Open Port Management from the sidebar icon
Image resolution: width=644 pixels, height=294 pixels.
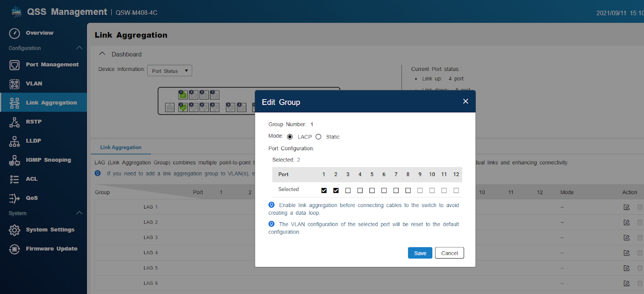(x=14, y=65)
